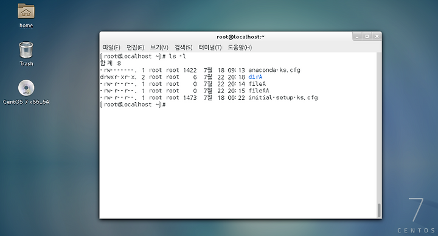The height and width of the screenshot is (236, 438).
Task: Click the size value 1422
Action: pos(190,70)
